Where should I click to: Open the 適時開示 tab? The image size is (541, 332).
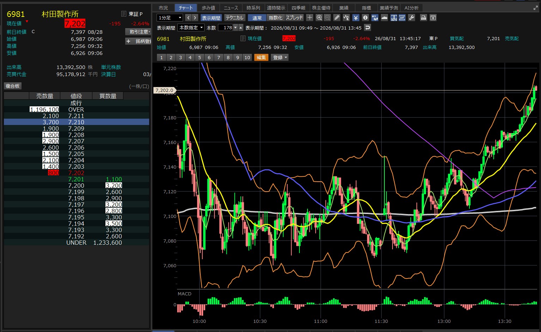(x=276, y=8)
